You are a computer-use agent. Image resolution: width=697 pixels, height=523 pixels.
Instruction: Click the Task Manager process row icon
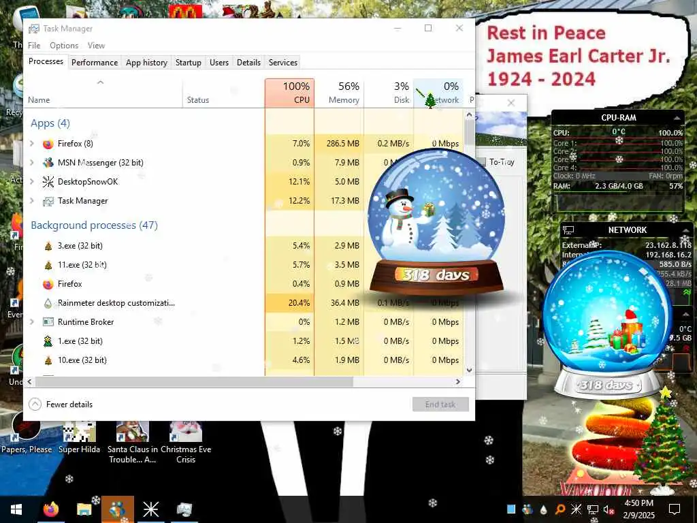pyautogui.click(x=48, y=201)
